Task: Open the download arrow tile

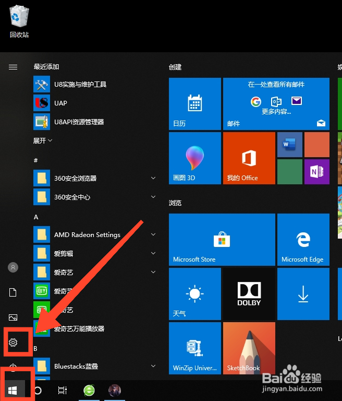Action: point(303,294)
